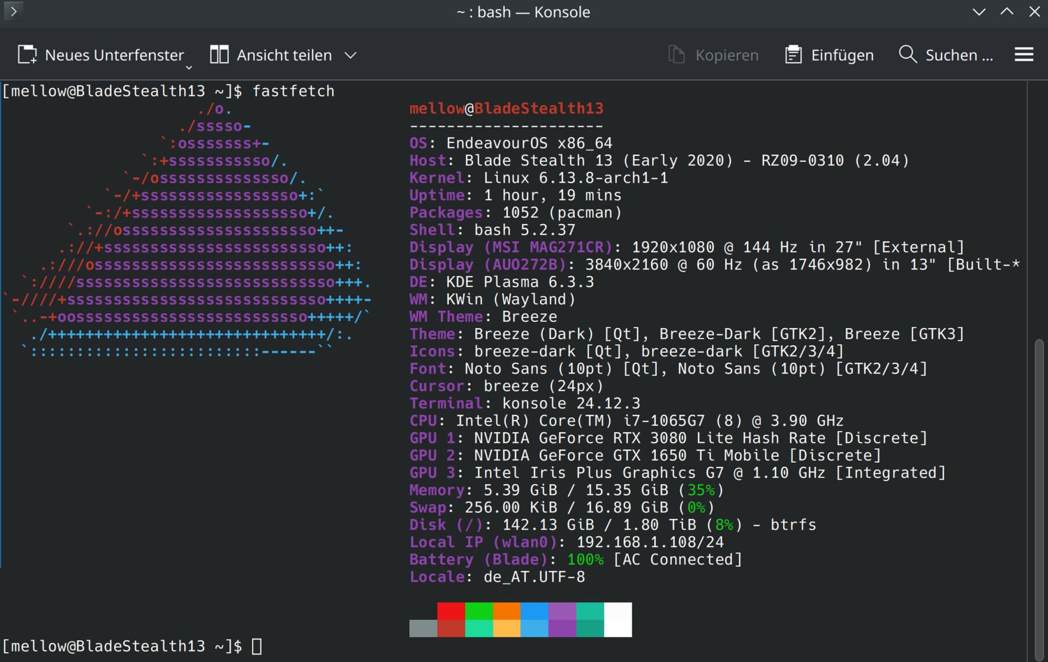Click the GPU 2 GTX 1650 Ti line
The image size is (1048, 662).
click(645, 455)
